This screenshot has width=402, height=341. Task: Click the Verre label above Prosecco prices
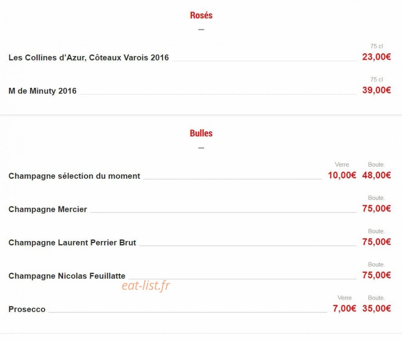coord(344,298)
